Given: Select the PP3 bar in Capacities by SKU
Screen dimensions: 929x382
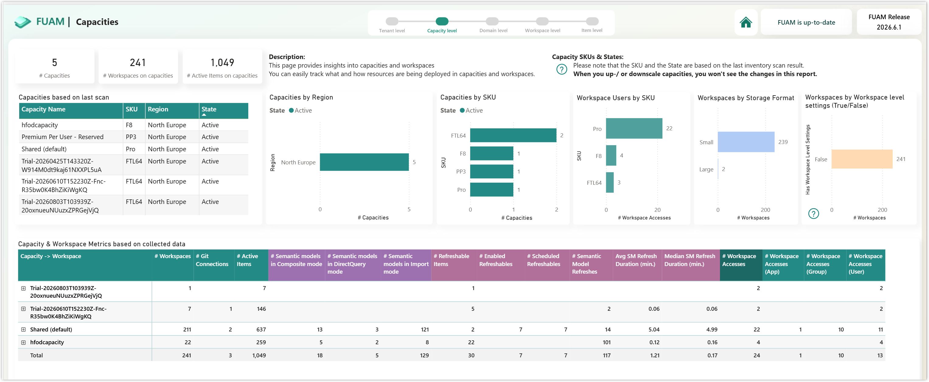Looking at the screenshot, I should tap(491, 171).
